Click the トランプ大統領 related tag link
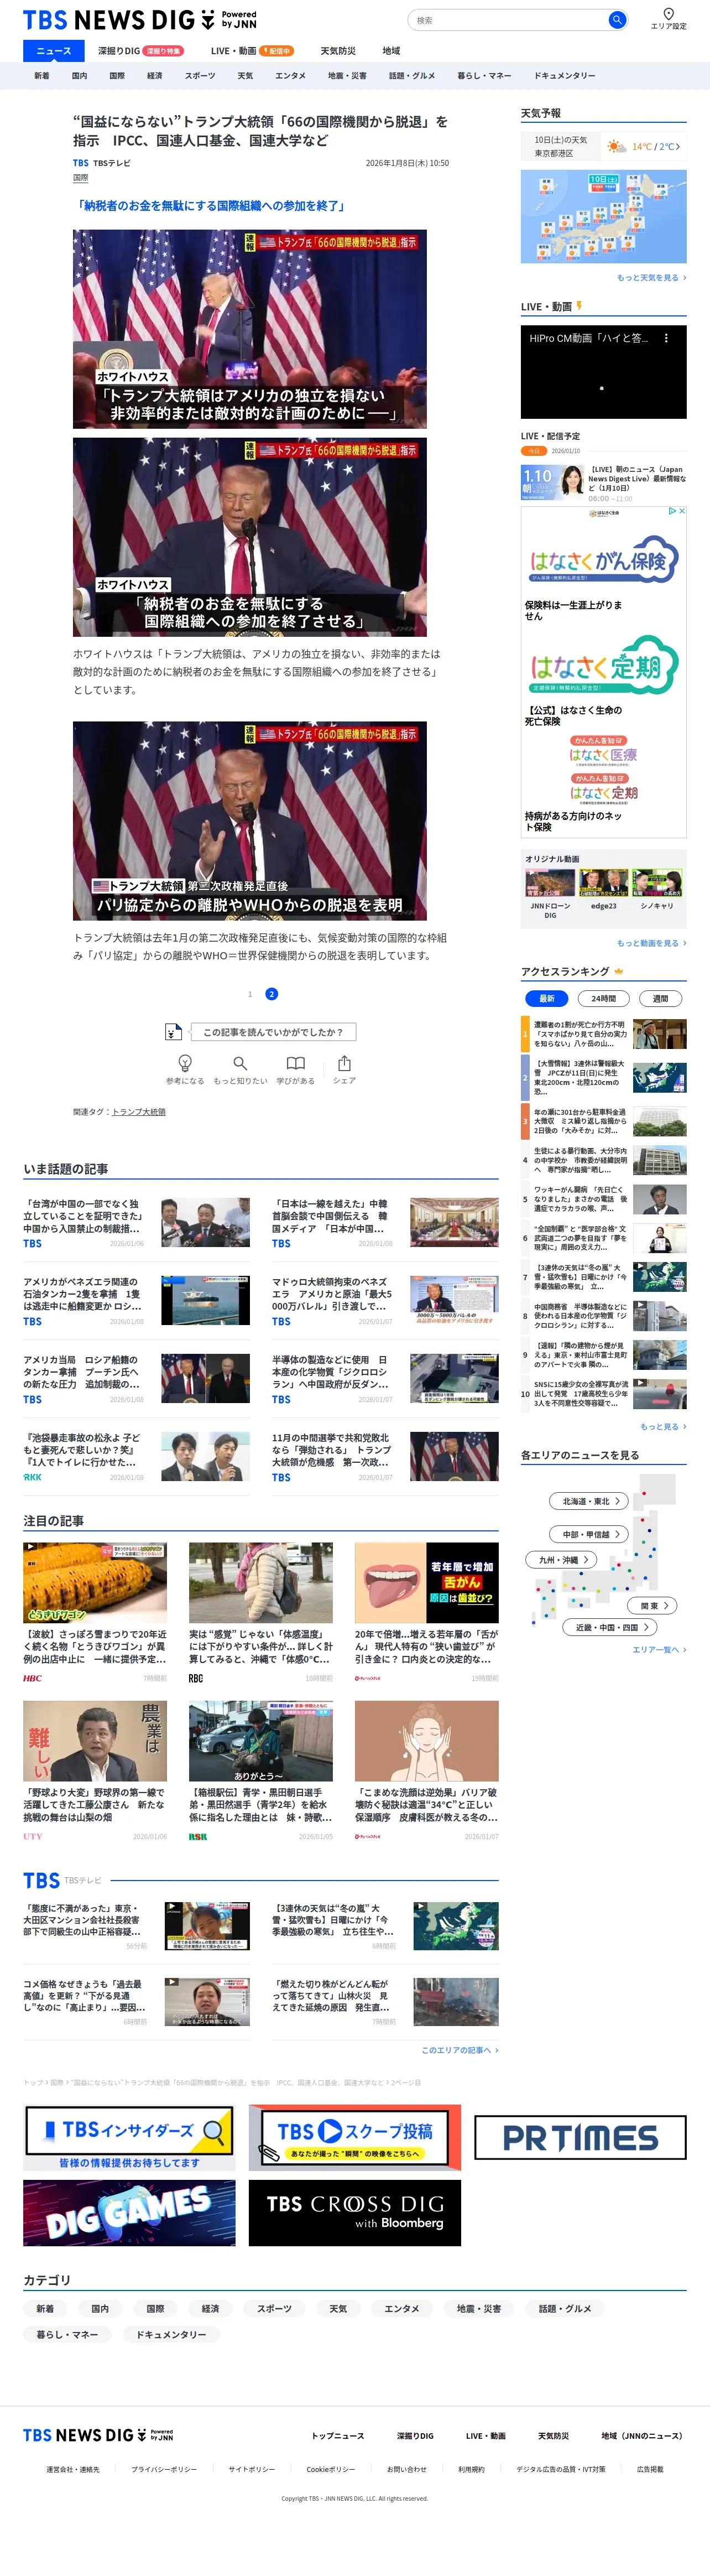Screen dimensions: 710x2576 point(139,1112)
